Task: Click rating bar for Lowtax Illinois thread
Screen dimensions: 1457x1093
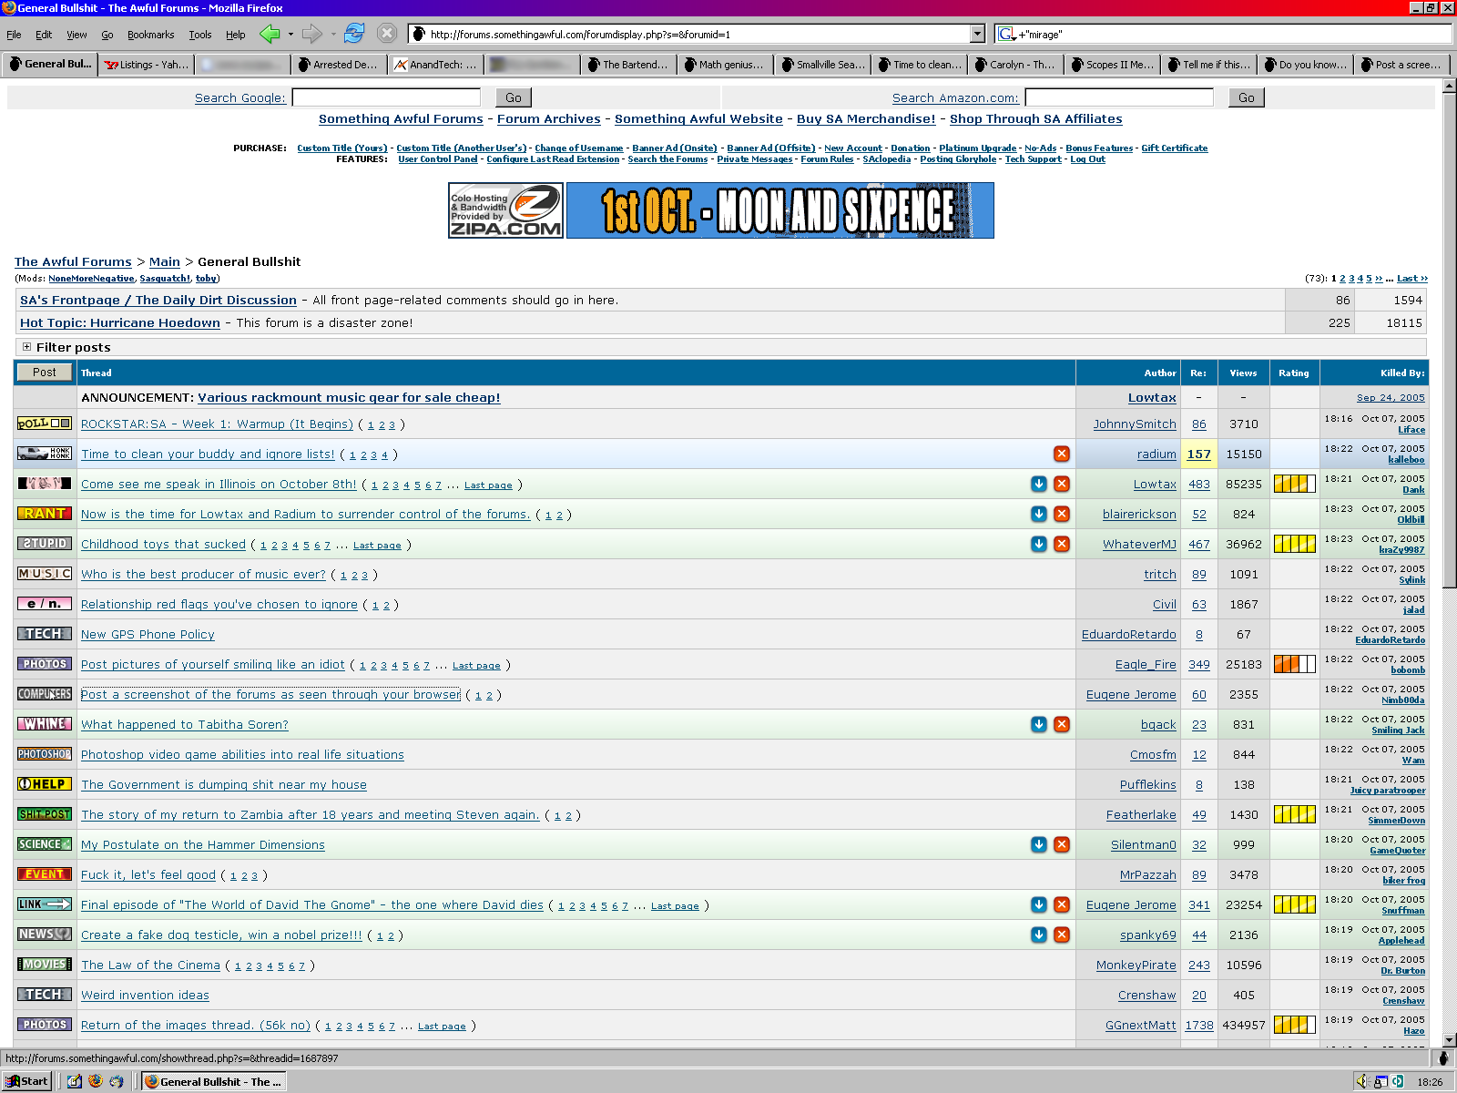Action: 1294,484
